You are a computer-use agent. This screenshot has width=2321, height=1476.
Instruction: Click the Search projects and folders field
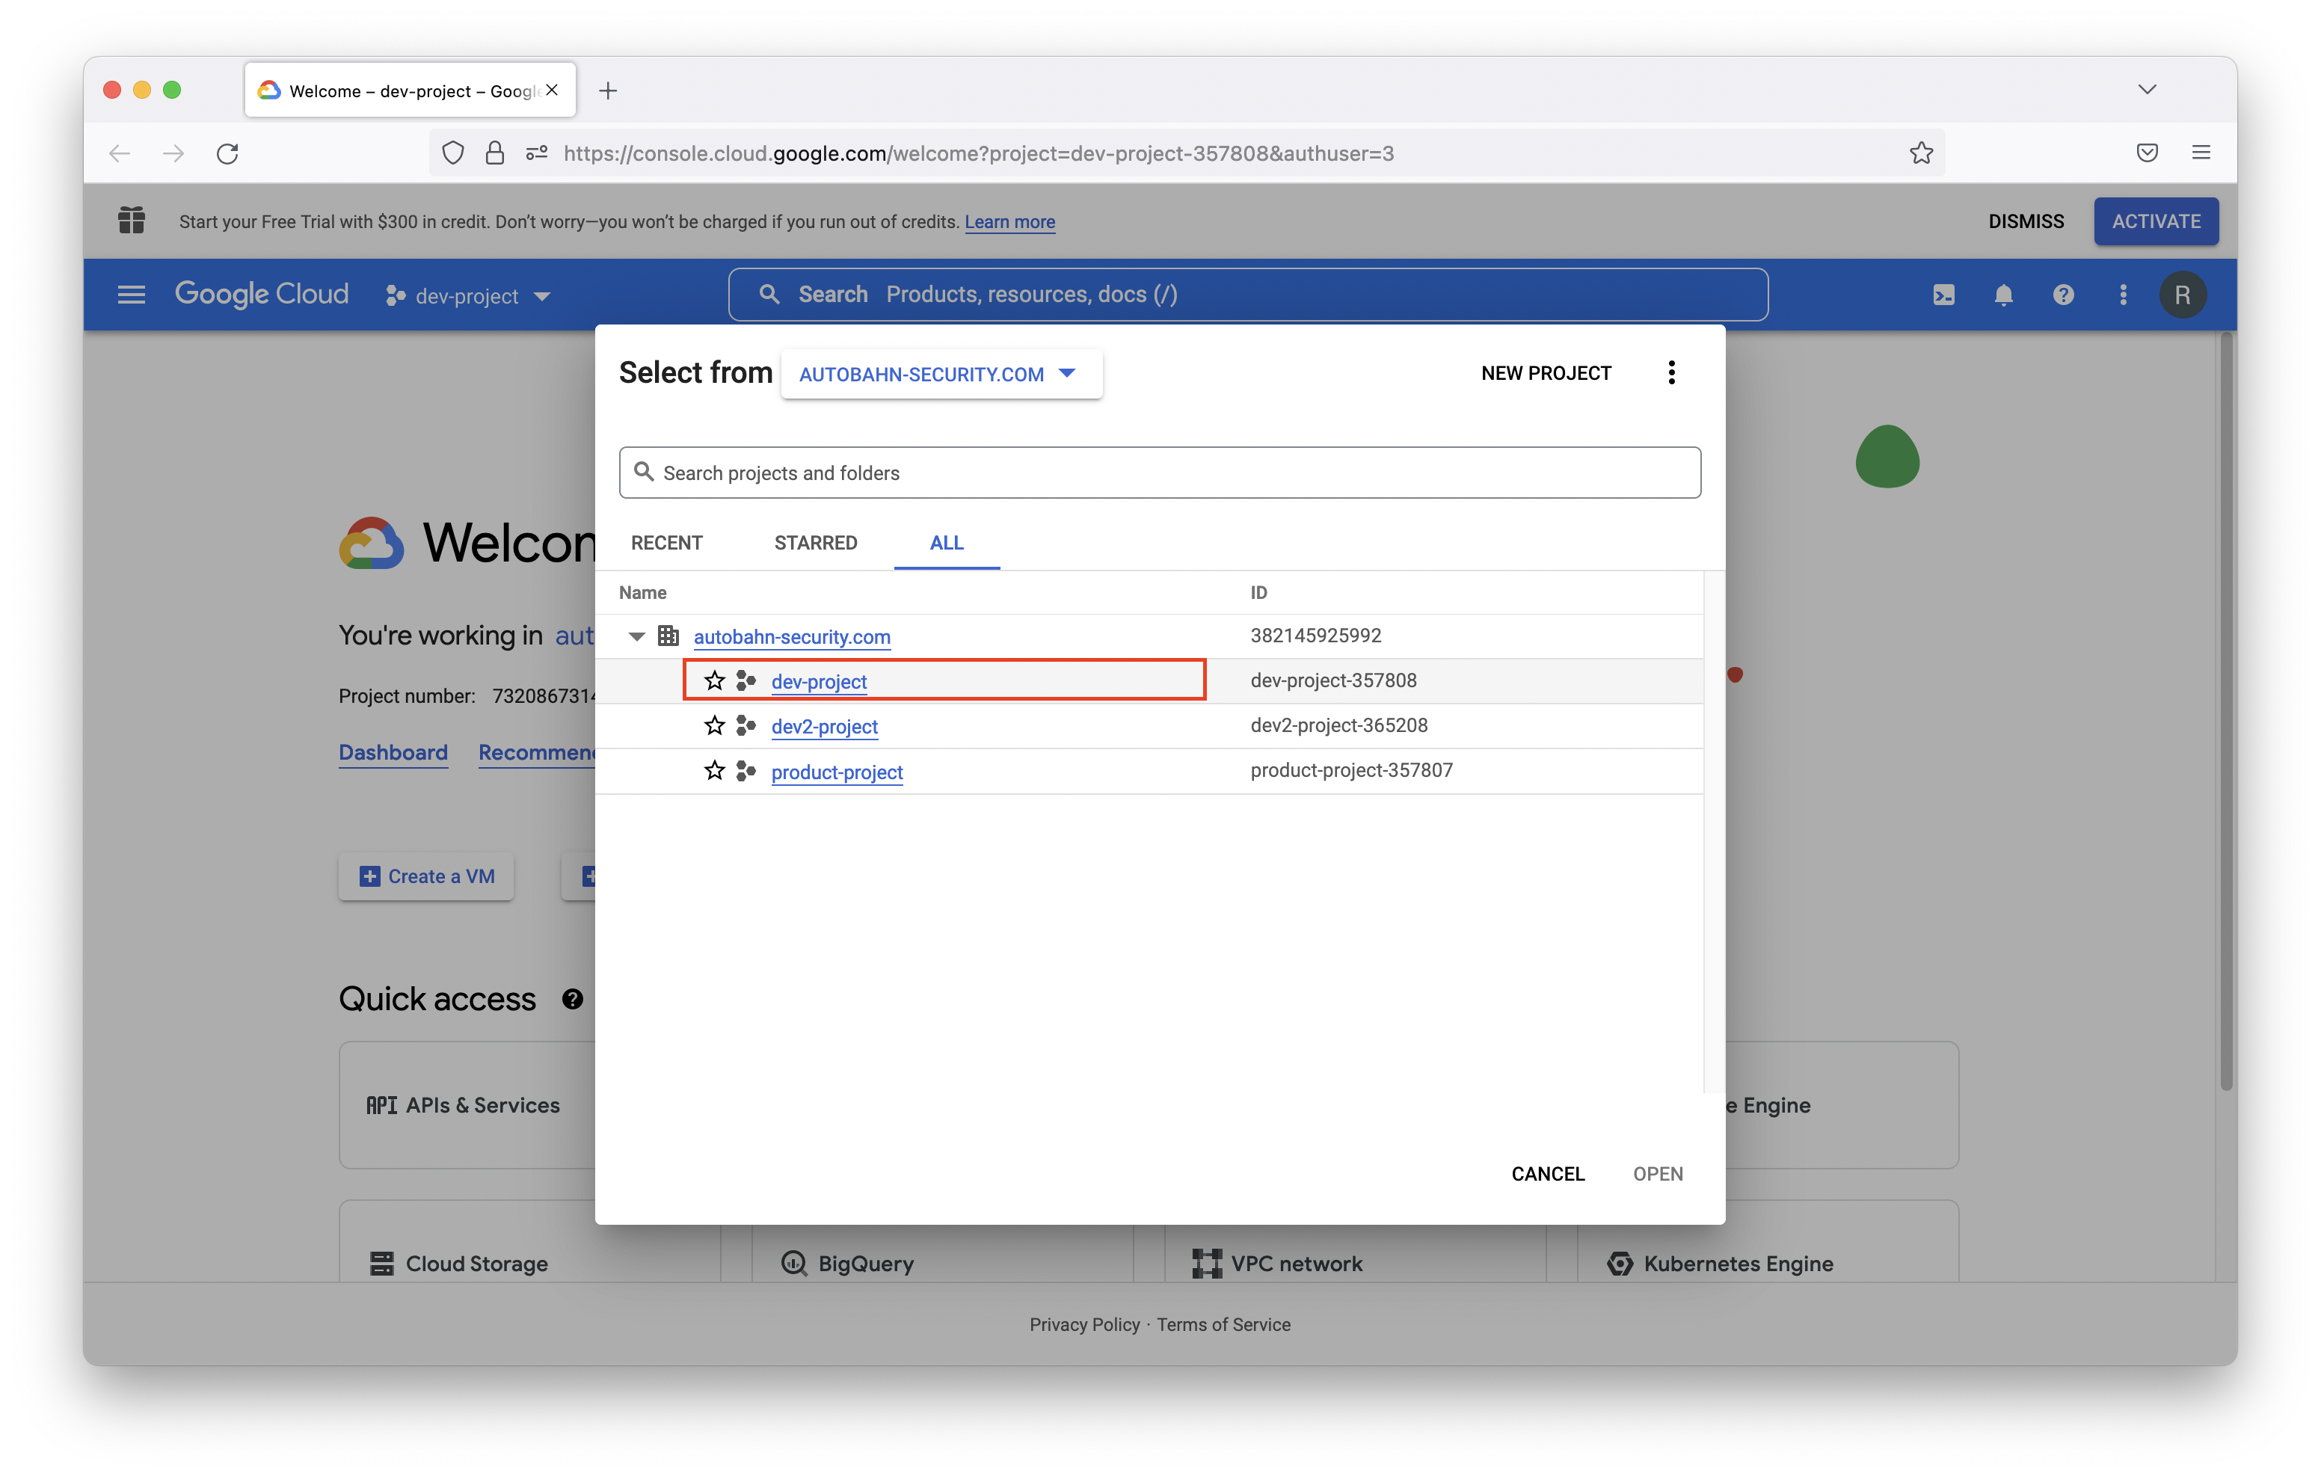[1160, 473]
